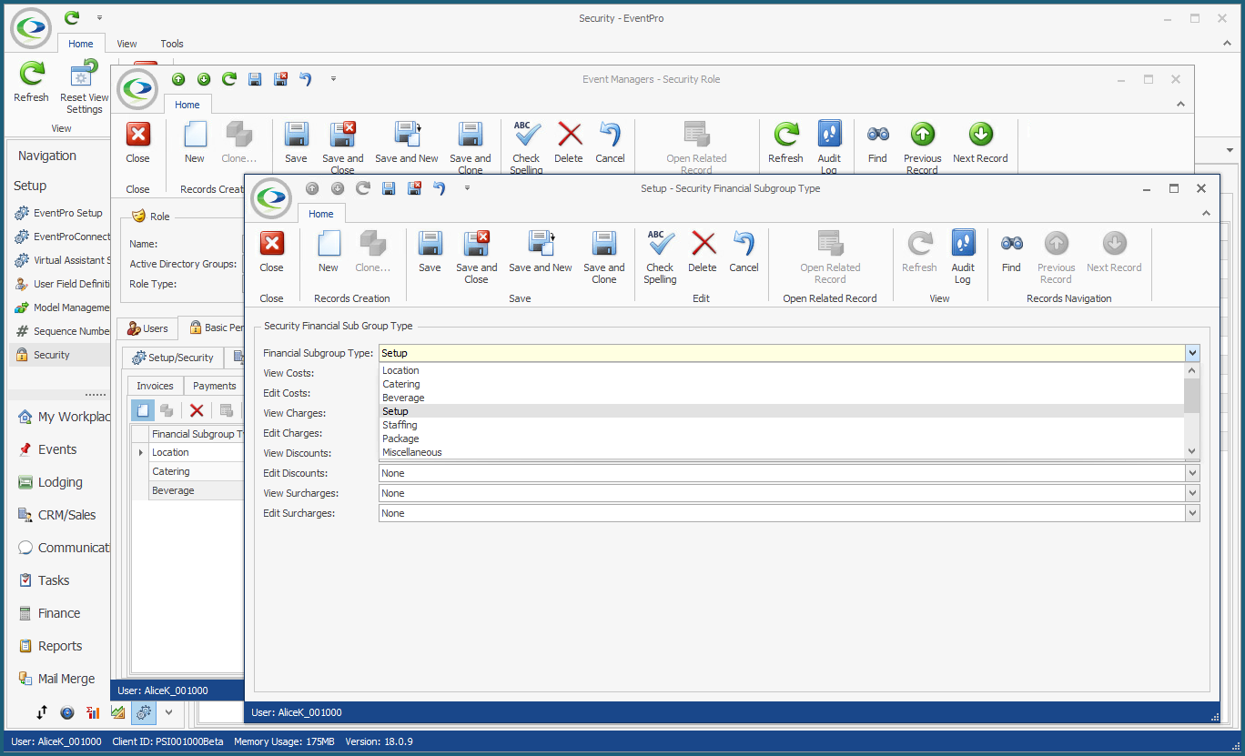Switch to Payments tab in Security Role

point(215,386)
